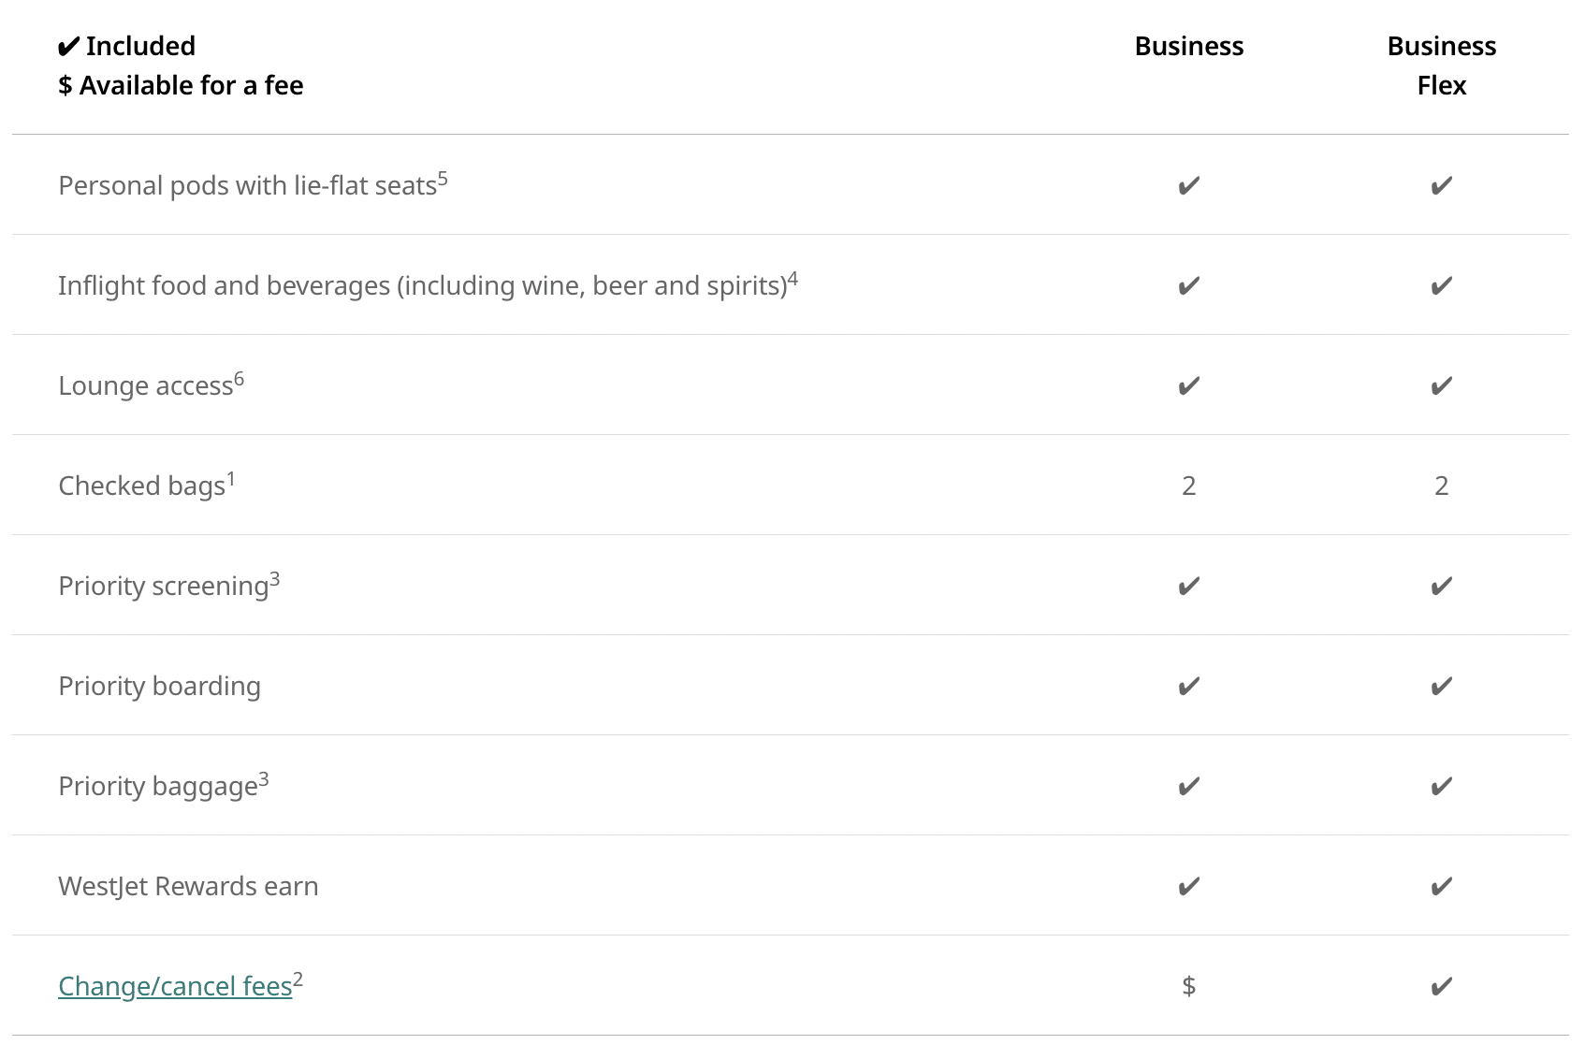Click the Lounge access row label
The width and height of the screenshot is (1585, 1059).
tap(145, 385)
